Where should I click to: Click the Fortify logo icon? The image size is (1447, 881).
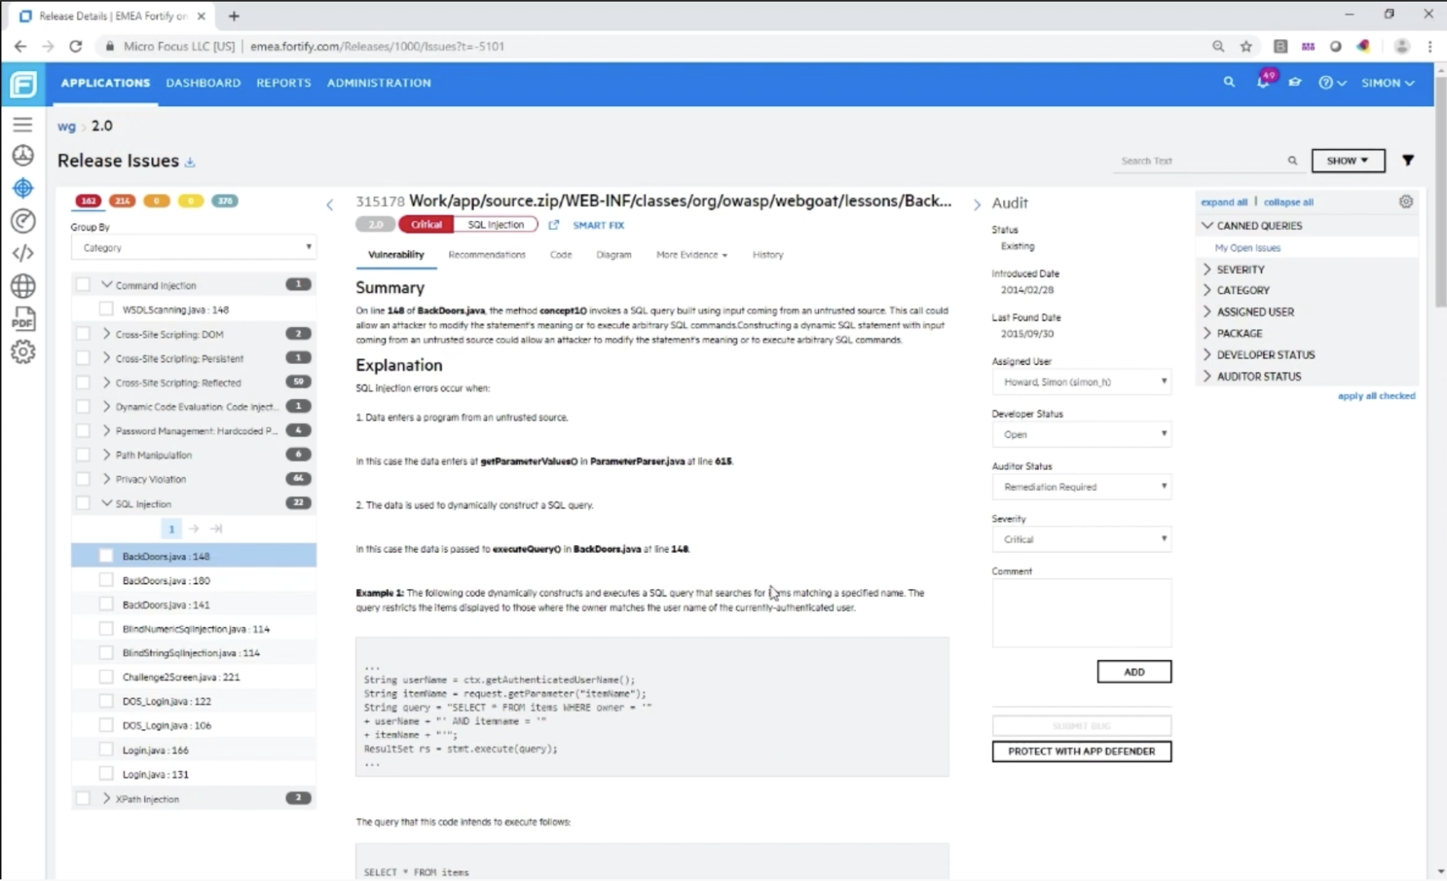click(x=23, y=83)
